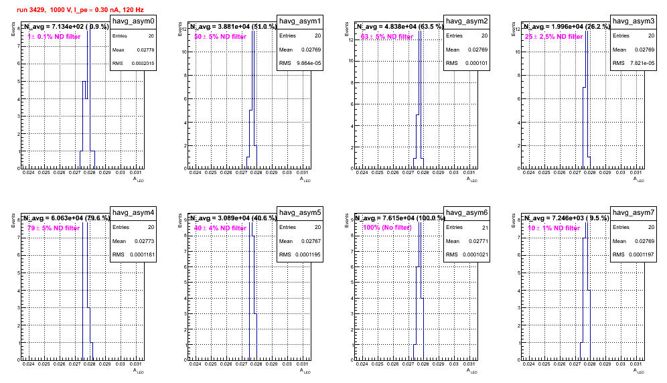Click the '10± 1% ND filter' label
Viewport: 667px width, 383px height.
(x=554, y=228)
